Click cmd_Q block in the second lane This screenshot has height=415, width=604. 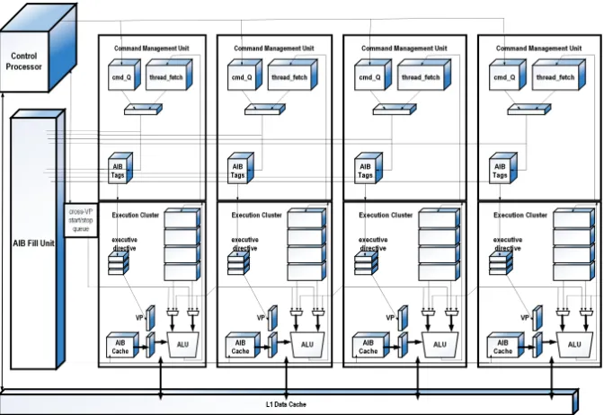point(244,75)
